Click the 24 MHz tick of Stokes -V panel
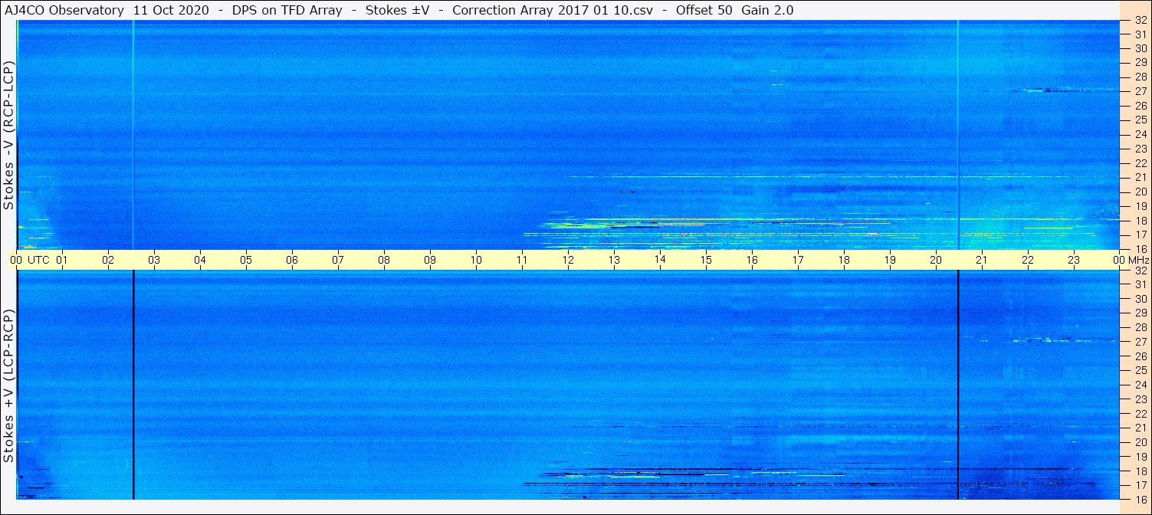1152x515 pixels. [1140, 134]
